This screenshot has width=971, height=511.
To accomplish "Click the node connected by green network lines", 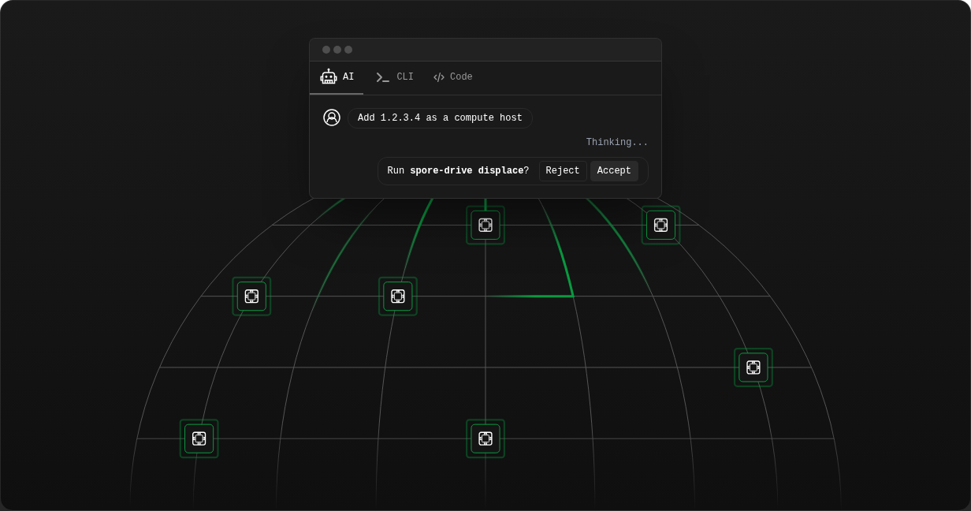I will pyautogui.click(x=485, y=225).
